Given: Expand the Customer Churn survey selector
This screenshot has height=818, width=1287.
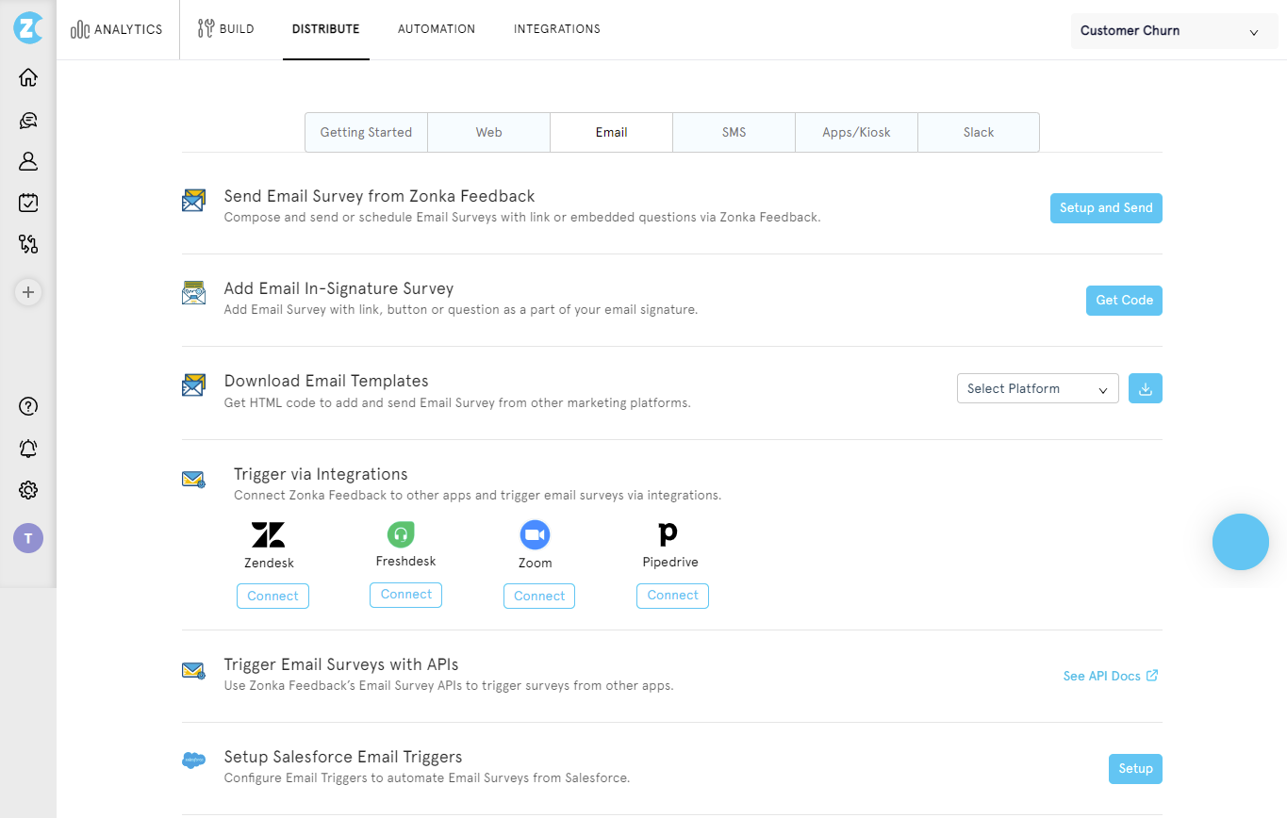Looking at the screenshot, I should 1175,31.
